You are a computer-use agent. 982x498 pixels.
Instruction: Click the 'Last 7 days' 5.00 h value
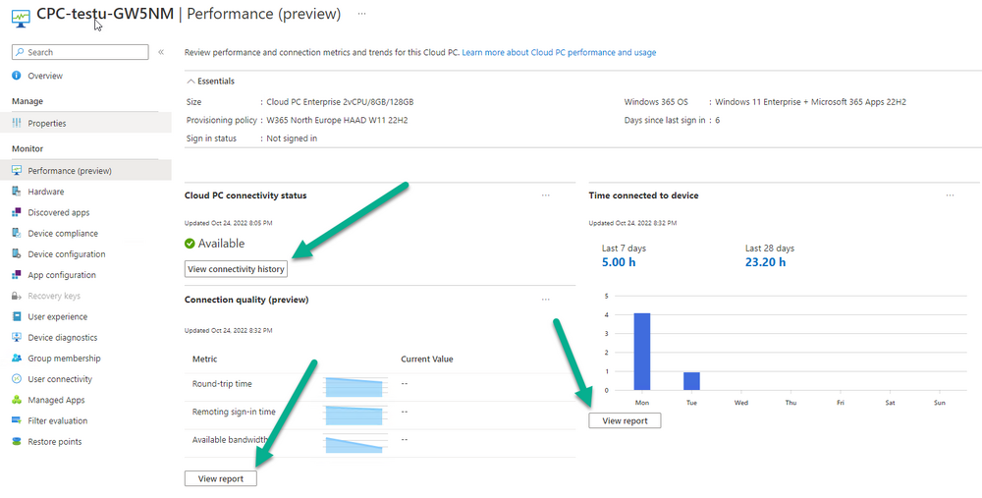[619, 262]
